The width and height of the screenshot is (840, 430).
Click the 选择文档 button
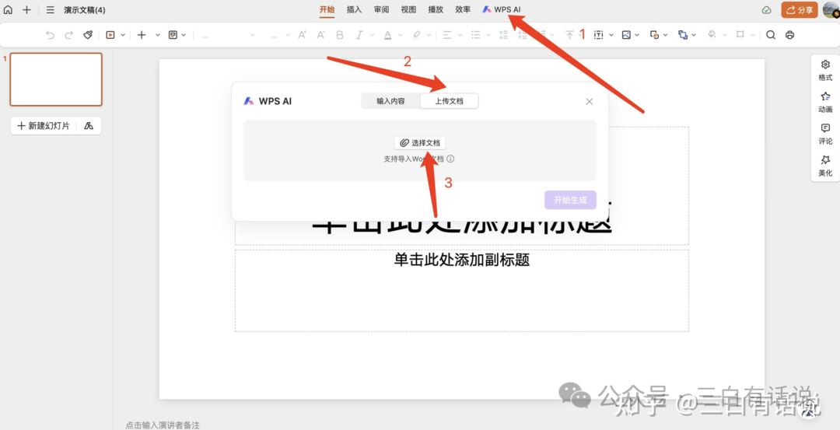[420, 143]
